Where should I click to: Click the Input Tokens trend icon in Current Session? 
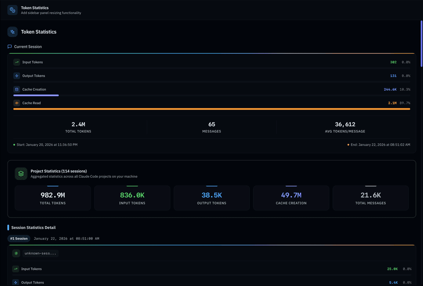point(17,62)
